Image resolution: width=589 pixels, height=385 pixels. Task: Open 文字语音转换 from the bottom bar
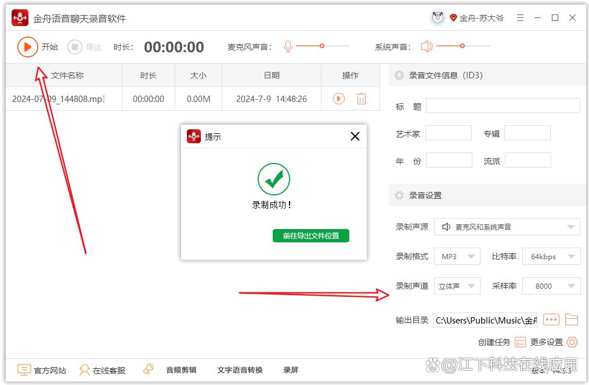coord(240,370)
